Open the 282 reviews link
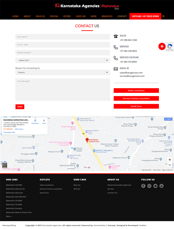Image resolution: width=174 pixels, height=229 pixels. click(x=19, y=129)
